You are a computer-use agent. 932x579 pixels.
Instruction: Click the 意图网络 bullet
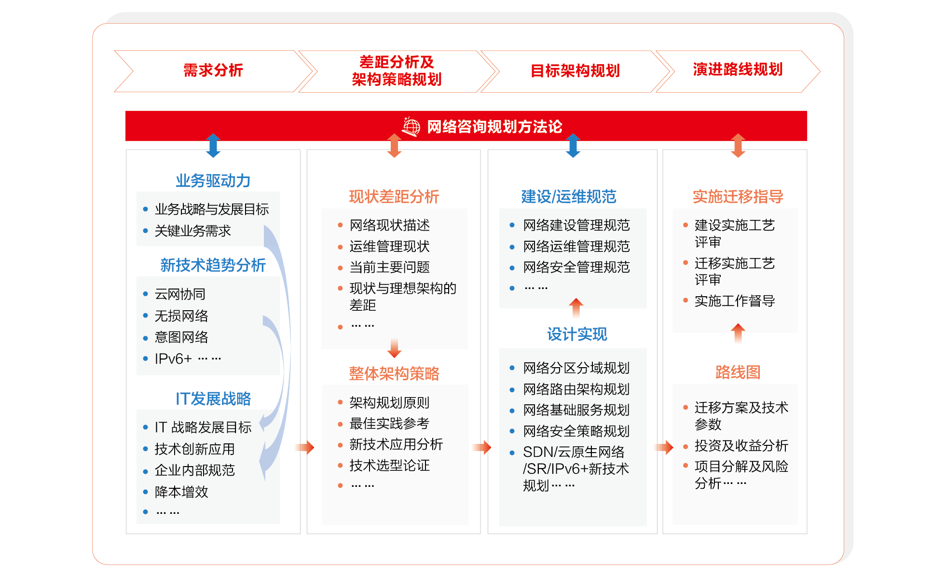181,337
